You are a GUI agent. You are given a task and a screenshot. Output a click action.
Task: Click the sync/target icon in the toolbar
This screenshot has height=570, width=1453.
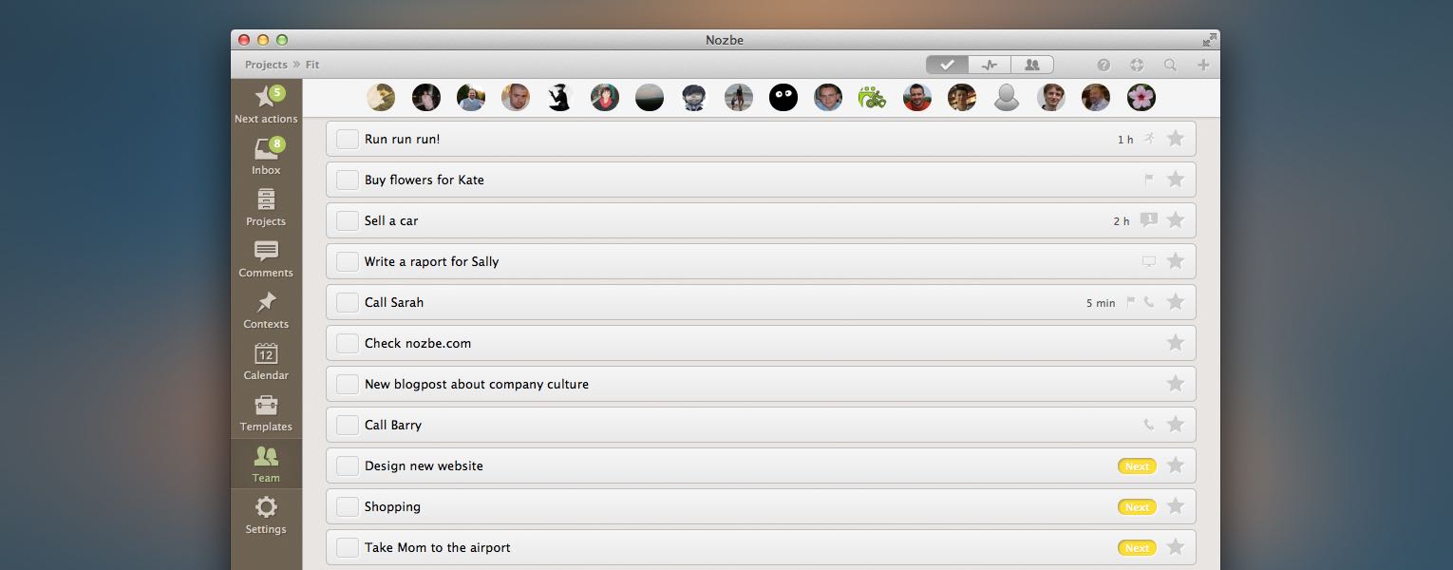pos(1137,65)
